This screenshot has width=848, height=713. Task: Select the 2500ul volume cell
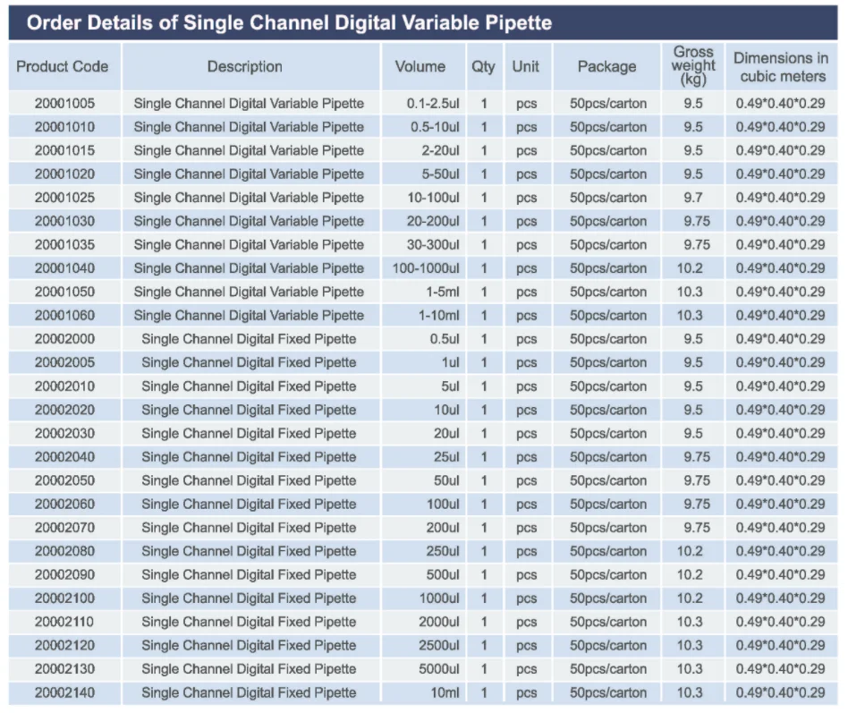(x=438, y=645)
